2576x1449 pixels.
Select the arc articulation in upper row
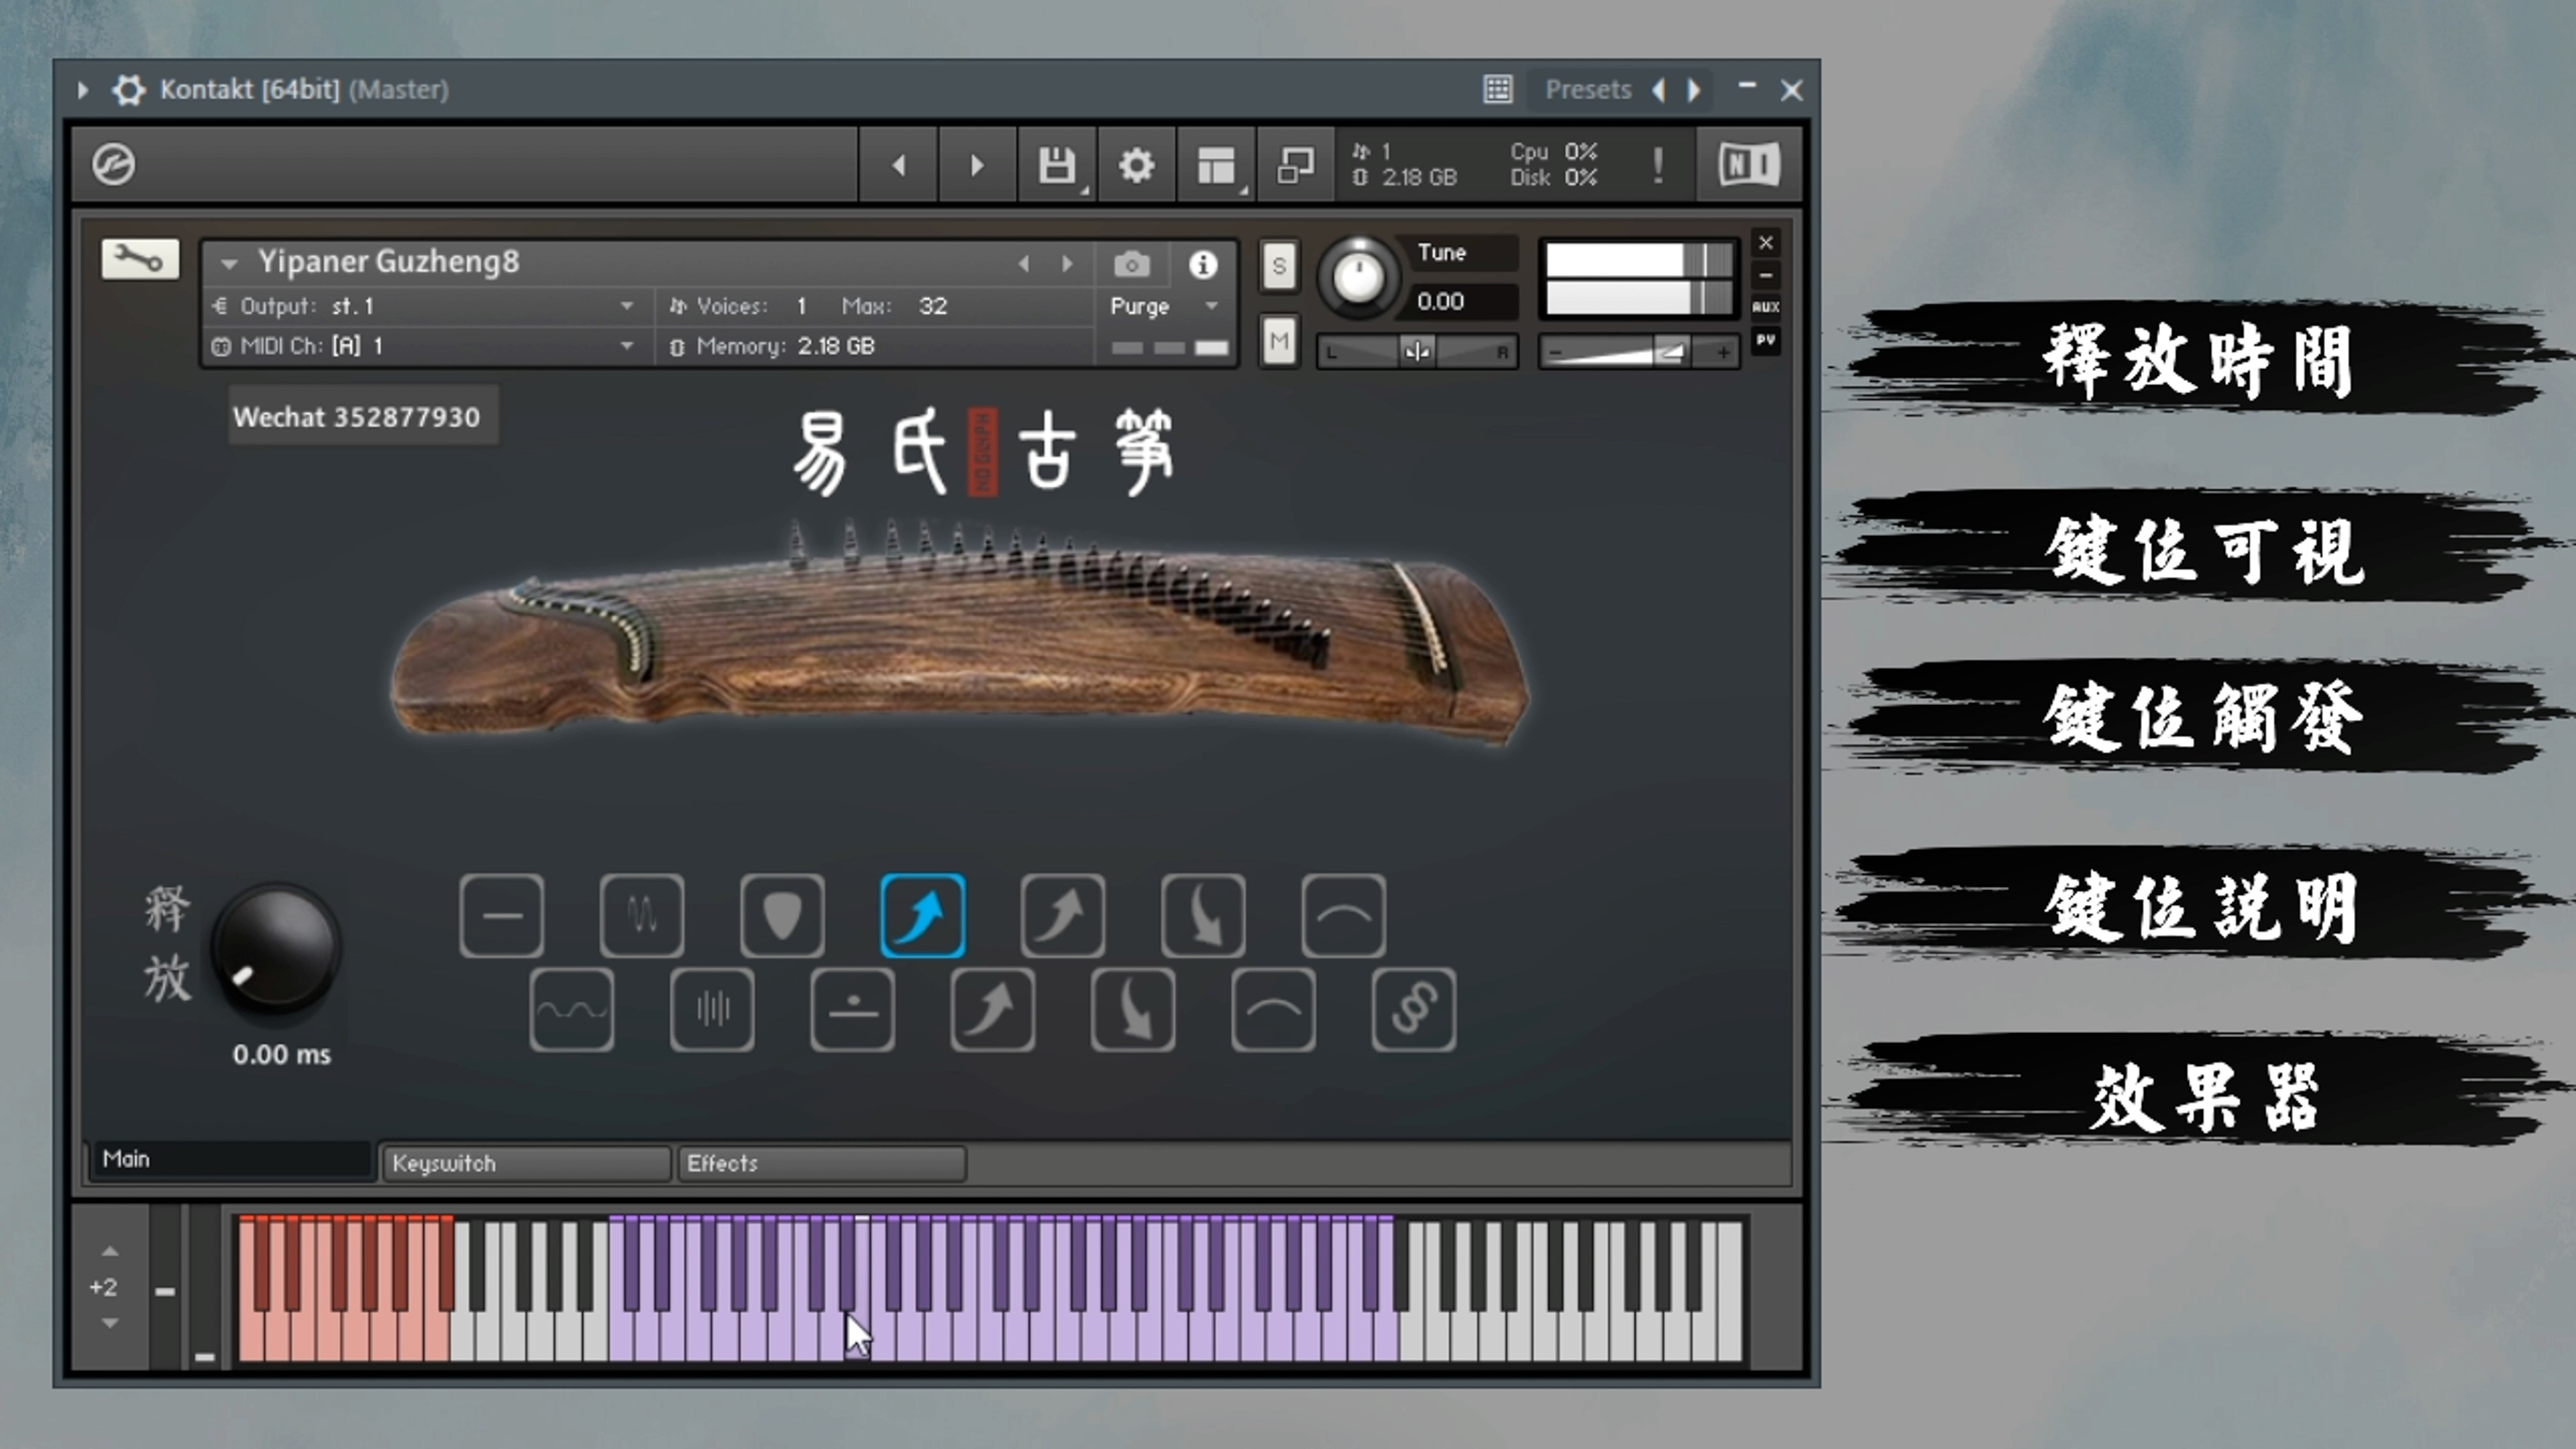coord(1344,915)
